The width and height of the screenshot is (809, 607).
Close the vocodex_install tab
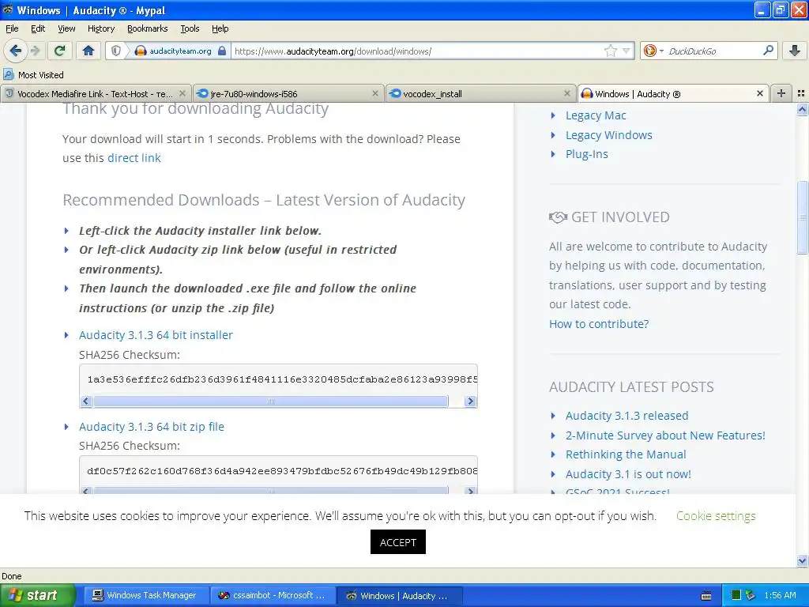567,93
